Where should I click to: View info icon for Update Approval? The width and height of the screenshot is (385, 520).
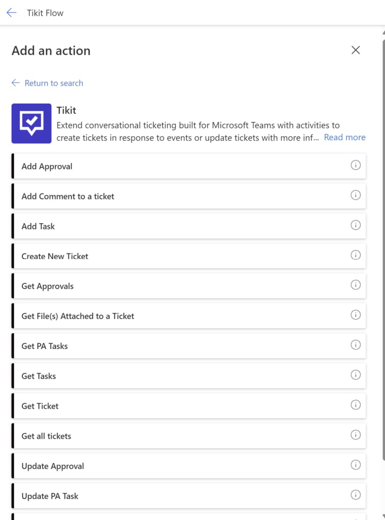point(356,465)
